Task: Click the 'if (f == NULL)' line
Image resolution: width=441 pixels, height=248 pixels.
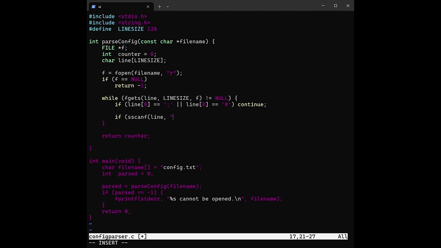Action: click(124, 79)
